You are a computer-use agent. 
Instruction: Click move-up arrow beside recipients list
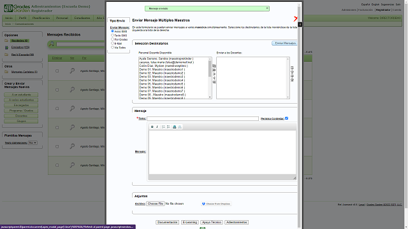(x=292, y=72)
